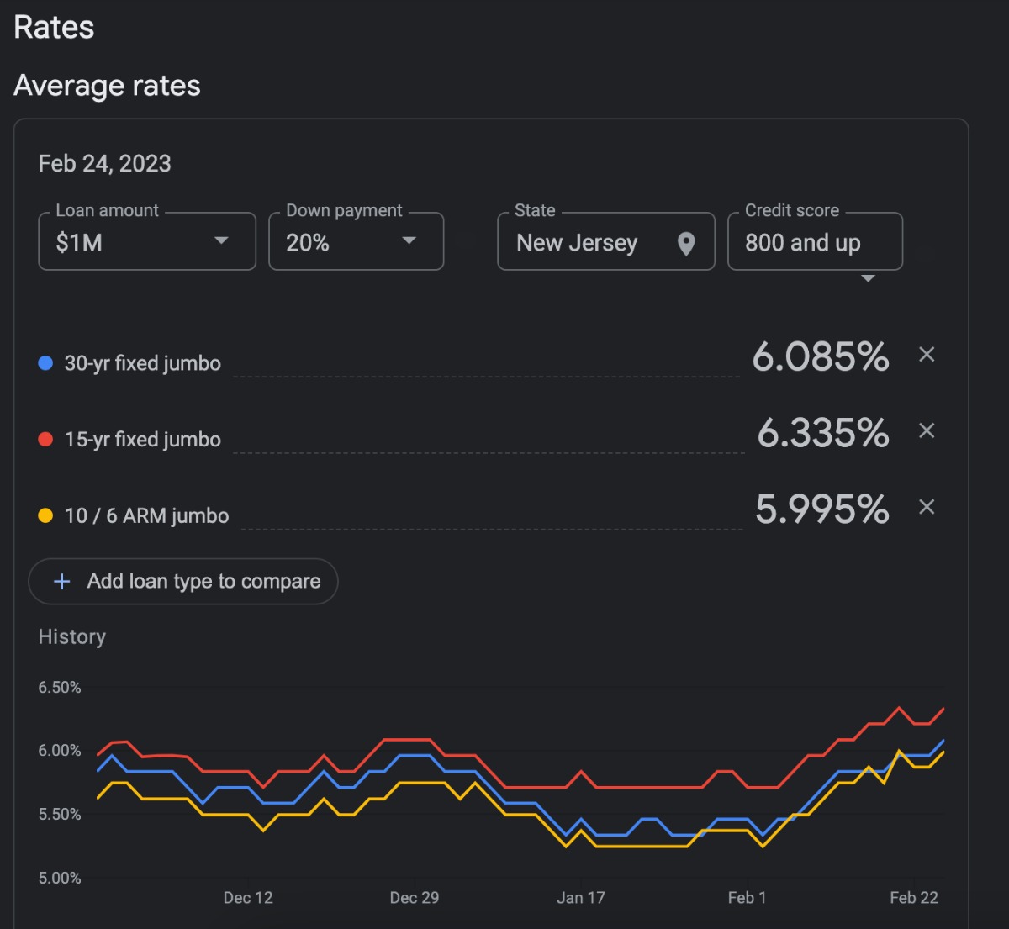Click the yellow dot beside 10 / 6 ARM jumbo
The height and width of the screenshot is (929, 1009).
click(46, 515)
